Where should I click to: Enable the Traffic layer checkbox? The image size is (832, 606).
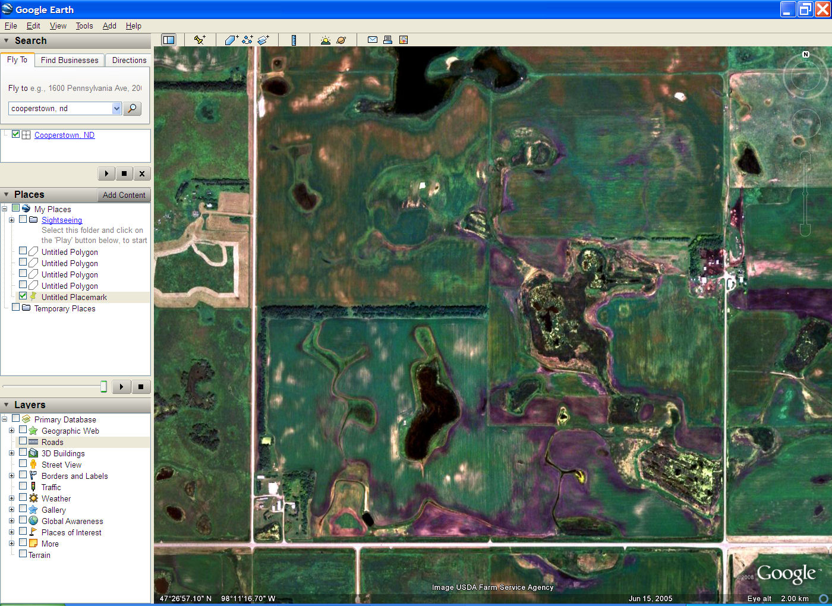pyautogui.click(x=23, y=486)
